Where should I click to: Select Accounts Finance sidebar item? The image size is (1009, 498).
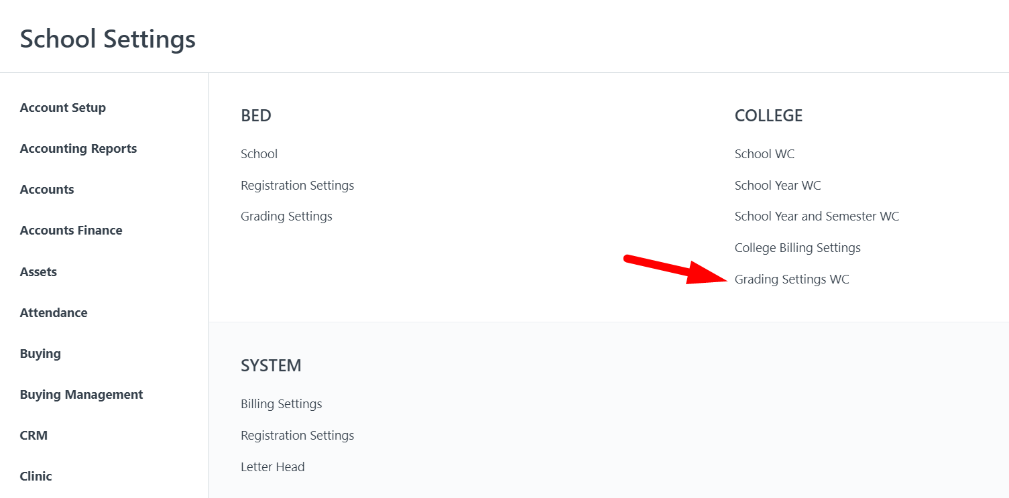pyautogui.click(x=71, y=230)
